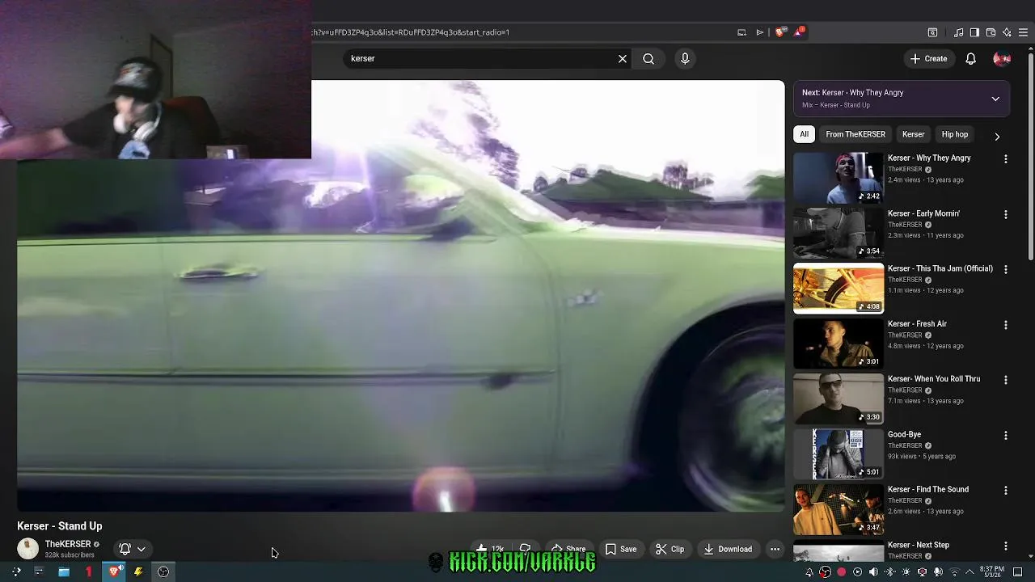
Task: Open YouTube notifications bell
Action: (971, 58)
